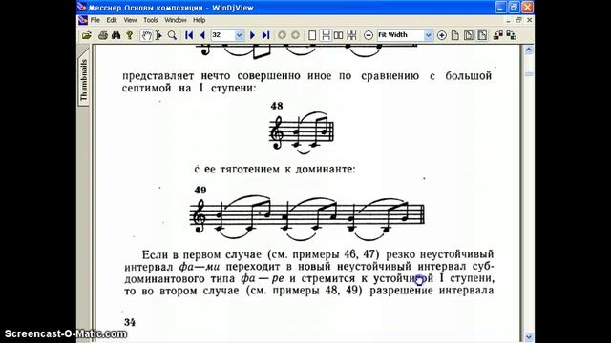The image size is (611, 343).
Task: Click the rotate left icon
Action: point(498,35)
